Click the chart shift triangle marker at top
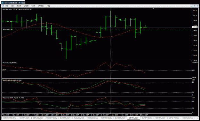Image resolution: width=200 pixels, height=121 pixels. (154, 9)
